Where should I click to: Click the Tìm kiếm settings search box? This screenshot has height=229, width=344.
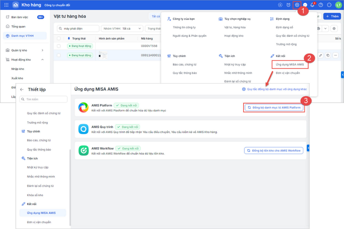(x=44, y=99)
